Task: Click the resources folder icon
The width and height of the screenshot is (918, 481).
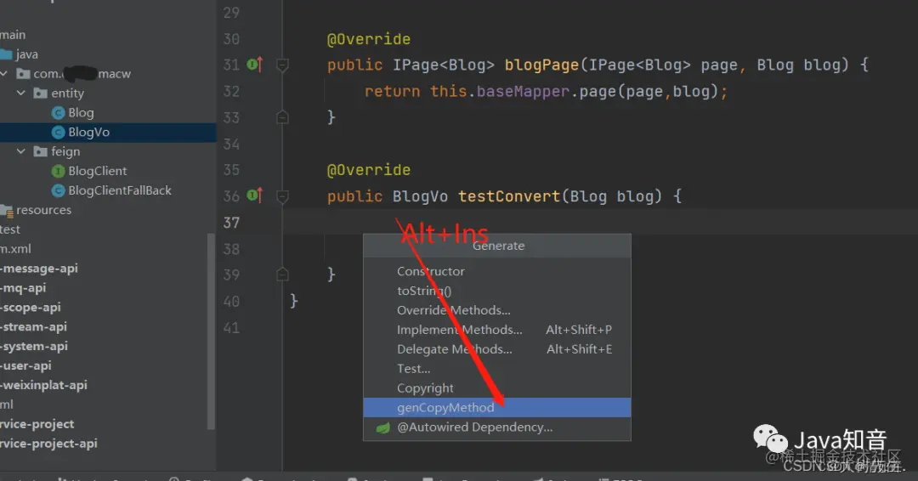Action: [7, 210]
